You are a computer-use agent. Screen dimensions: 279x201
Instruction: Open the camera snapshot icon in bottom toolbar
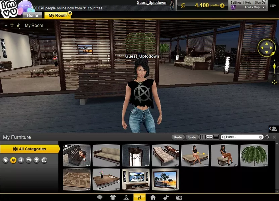point(179,197)
